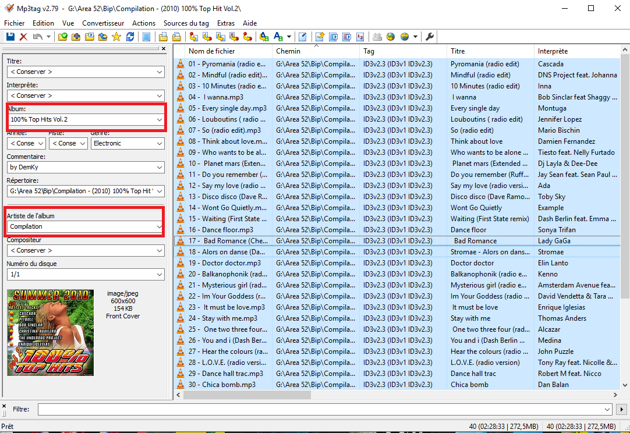Expand the Commentaire dropdown
The width and height of the screenshot is (630, 433).
click(160, 167)
